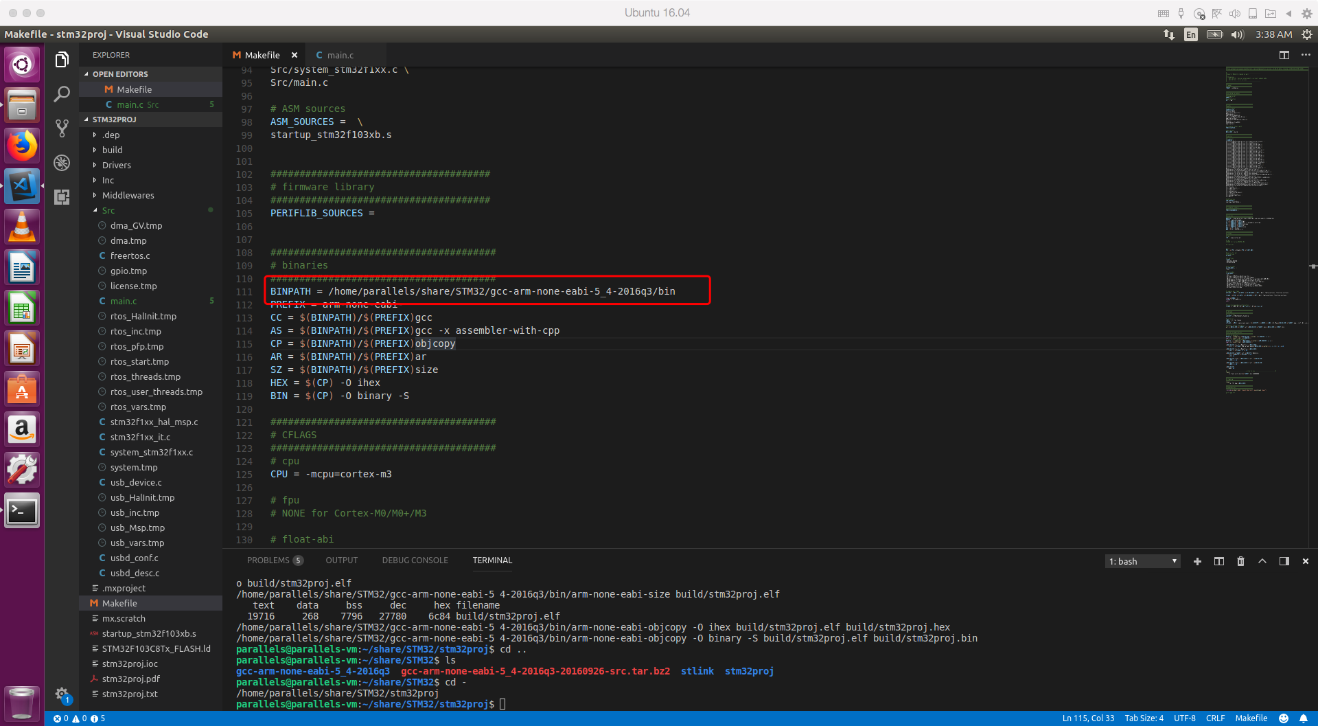This screenshot has width=1318, height=726.
Task: Open Ubuntu Software from the dock
Action: 22,389
